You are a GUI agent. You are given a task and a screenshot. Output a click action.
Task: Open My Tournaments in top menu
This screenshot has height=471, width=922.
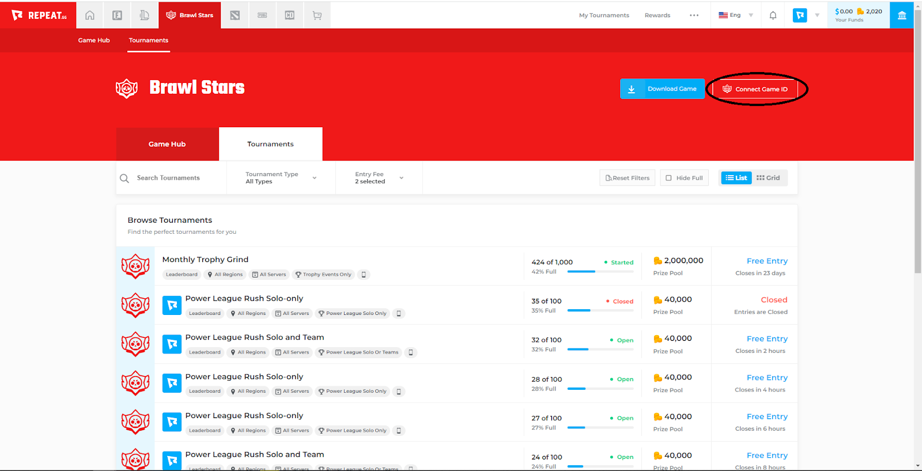604,16
